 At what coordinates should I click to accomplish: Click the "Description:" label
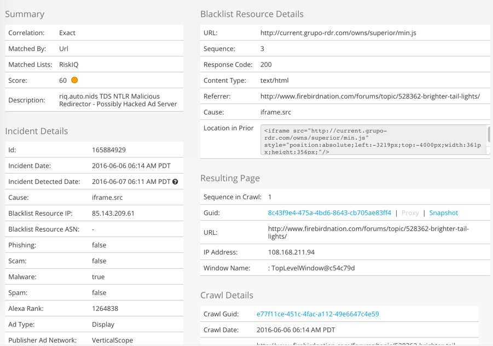27,100
